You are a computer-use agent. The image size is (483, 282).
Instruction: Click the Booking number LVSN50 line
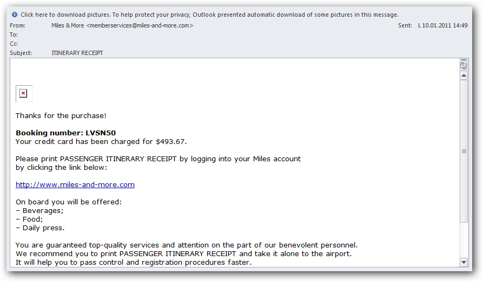[65, 133]
